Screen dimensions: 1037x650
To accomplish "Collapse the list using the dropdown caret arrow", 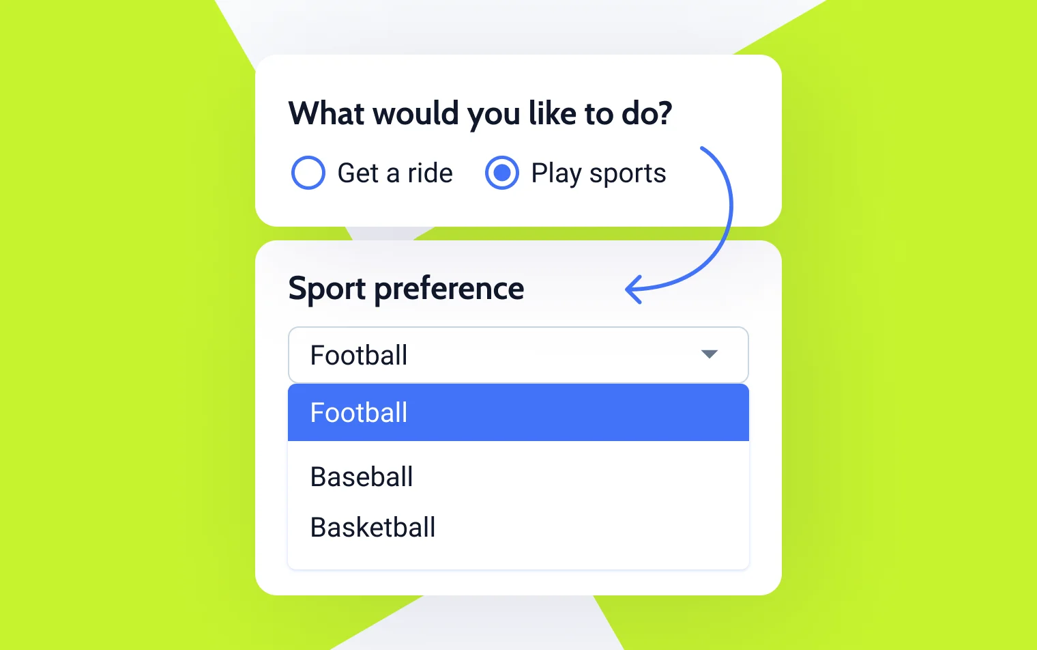I will (710, 354).
